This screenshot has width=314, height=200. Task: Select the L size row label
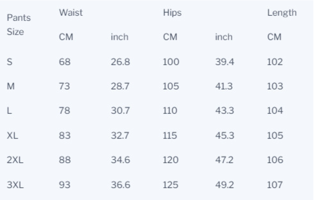click(9, 110)
